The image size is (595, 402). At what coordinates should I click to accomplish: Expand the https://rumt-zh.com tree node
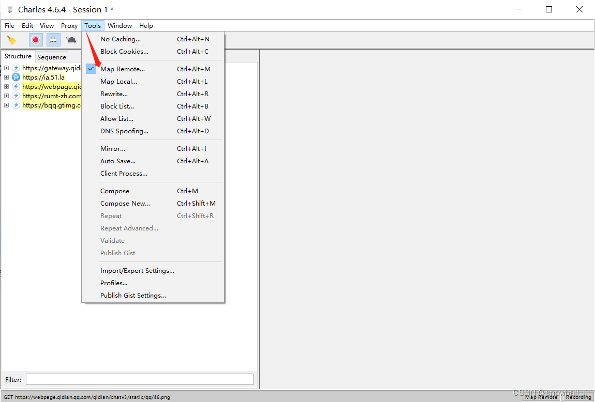point(6,96)
